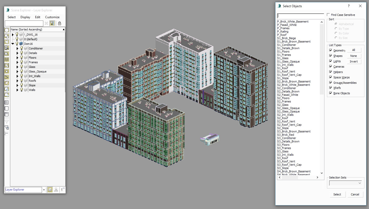This screenshot has height=209, width=369.
Task: Click the Frames layer stack icon
Action: tap(26, 62)
